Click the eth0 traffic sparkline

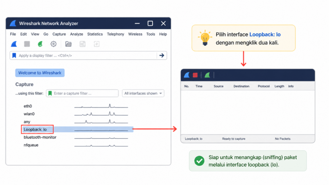click(x=101, y=106)
